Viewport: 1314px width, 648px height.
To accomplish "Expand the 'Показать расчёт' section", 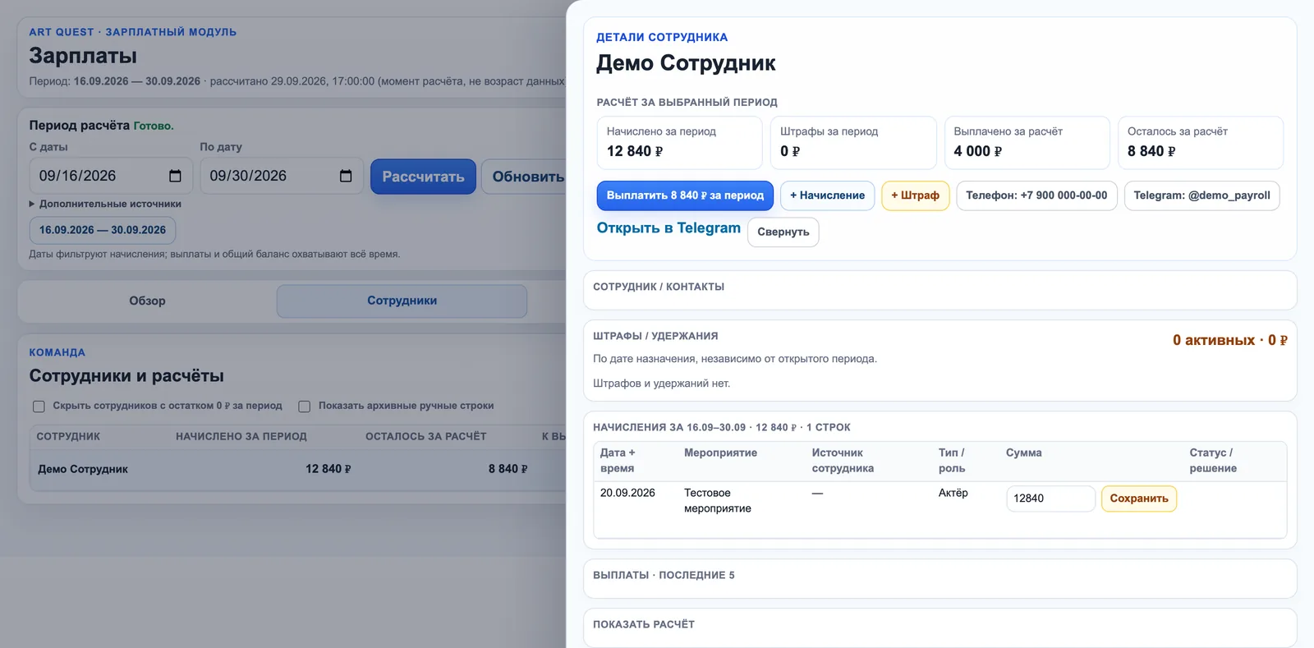I will coord(940,627).
